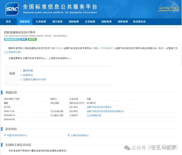Click the 全国标准信息公共服务平台 site title
182x155 pixels.
[x=60, y=7]
